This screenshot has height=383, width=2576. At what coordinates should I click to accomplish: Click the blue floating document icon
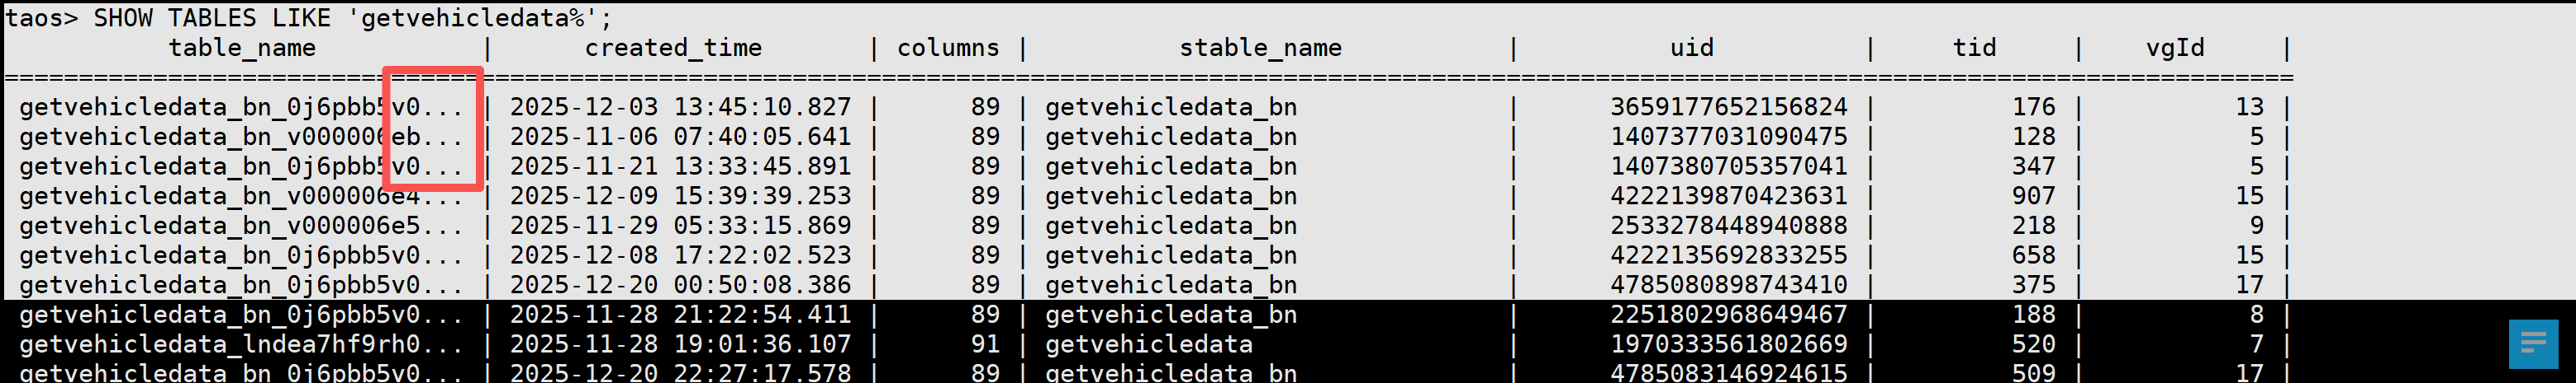(x=2533, y=344)
